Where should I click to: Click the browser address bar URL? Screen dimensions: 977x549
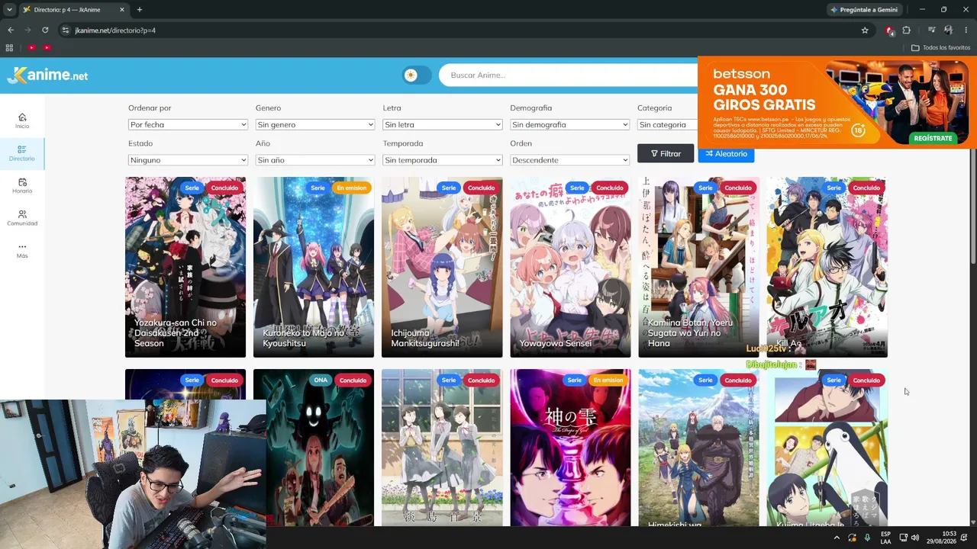pyautogui.click(x=115, y=30)
